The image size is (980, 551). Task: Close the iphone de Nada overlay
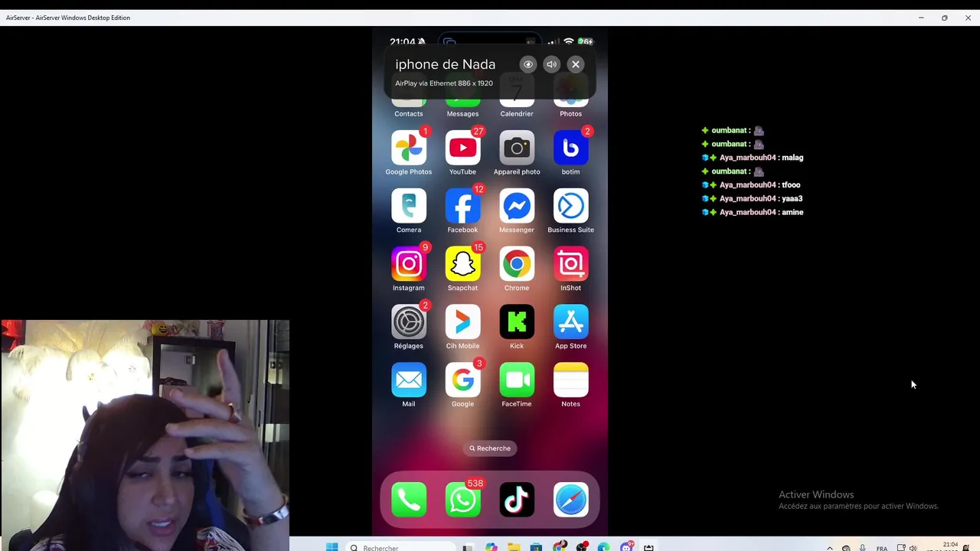click(576, 64)
